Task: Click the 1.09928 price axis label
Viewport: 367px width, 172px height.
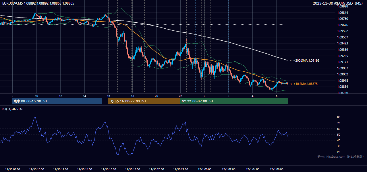Action: [343, 6]
